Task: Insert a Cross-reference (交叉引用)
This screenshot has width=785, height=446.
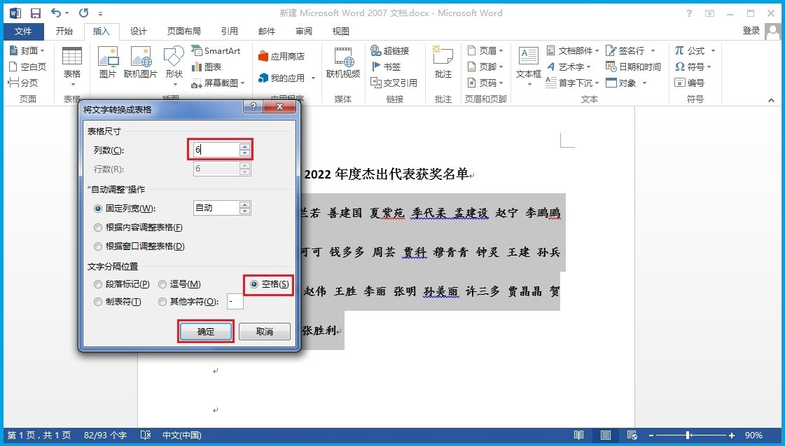Action: (394, 83)
